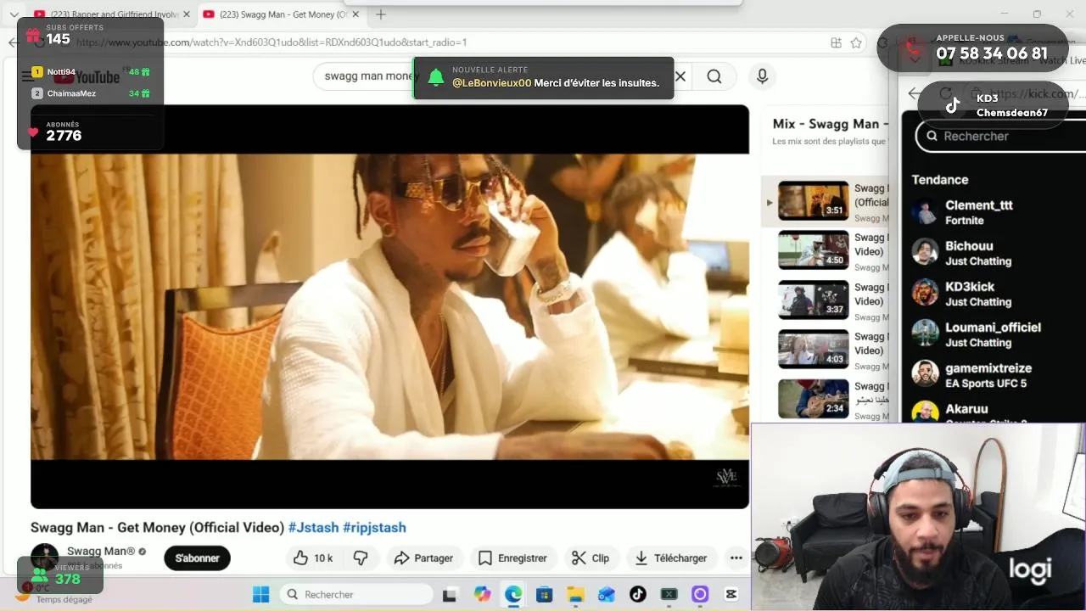1086x611 pixels.
Task: Open a new browser tab
Action: (x=381, y=14)
